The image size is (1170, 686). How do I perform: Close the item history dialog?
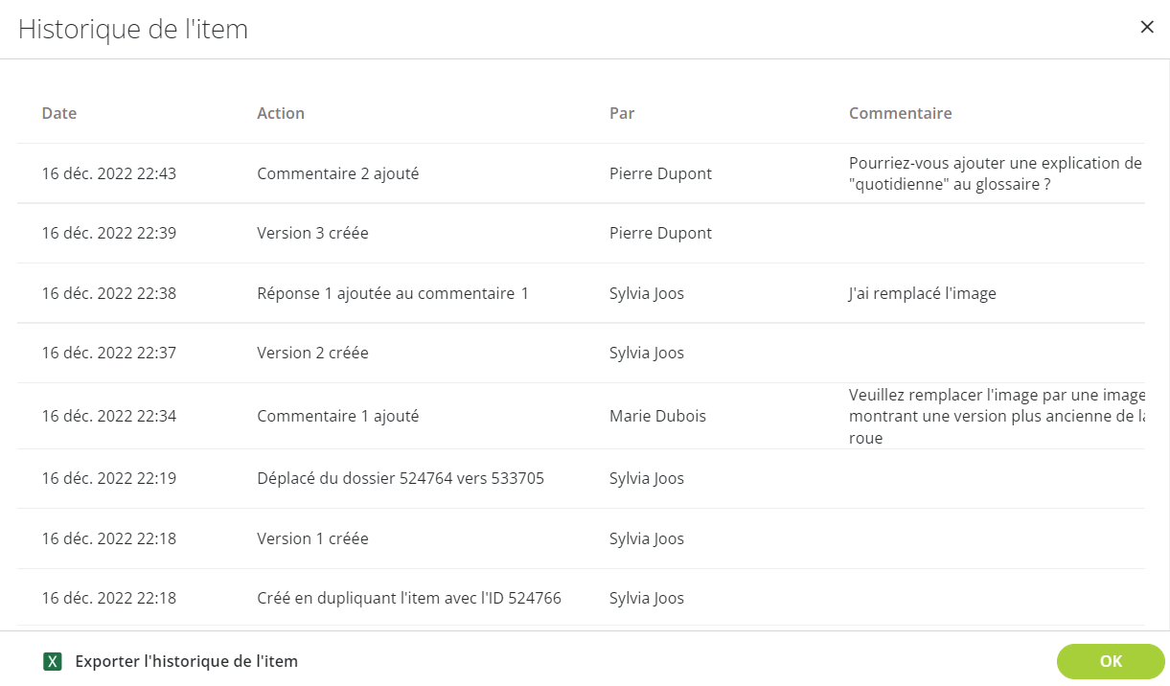pos(1146,27)
